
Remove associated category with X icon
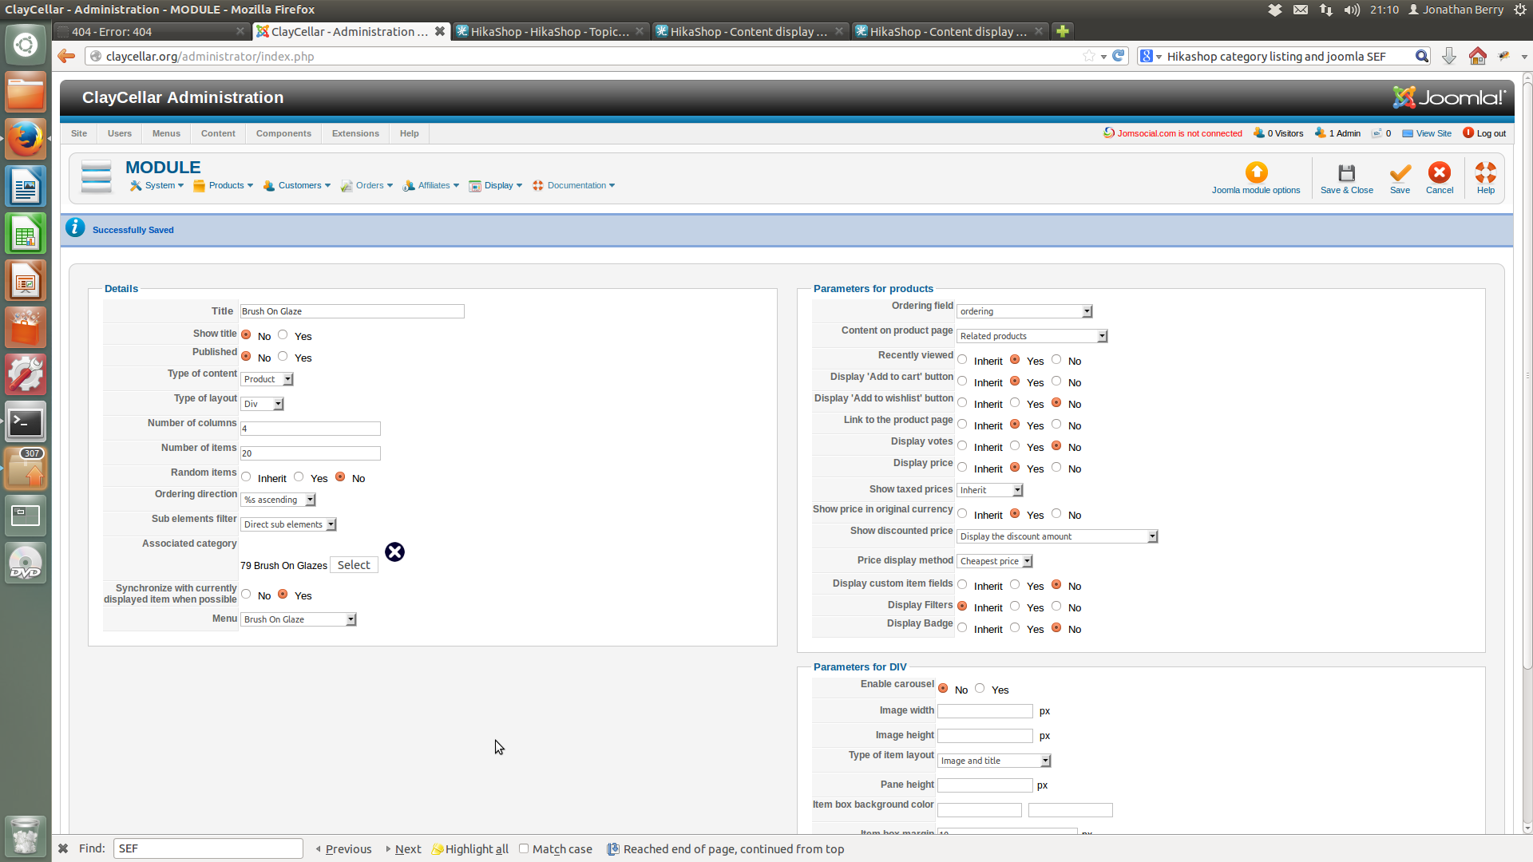[x=394, y=552]
